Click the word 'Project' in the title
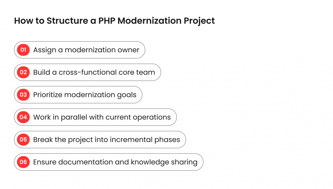 click(199, 21)
